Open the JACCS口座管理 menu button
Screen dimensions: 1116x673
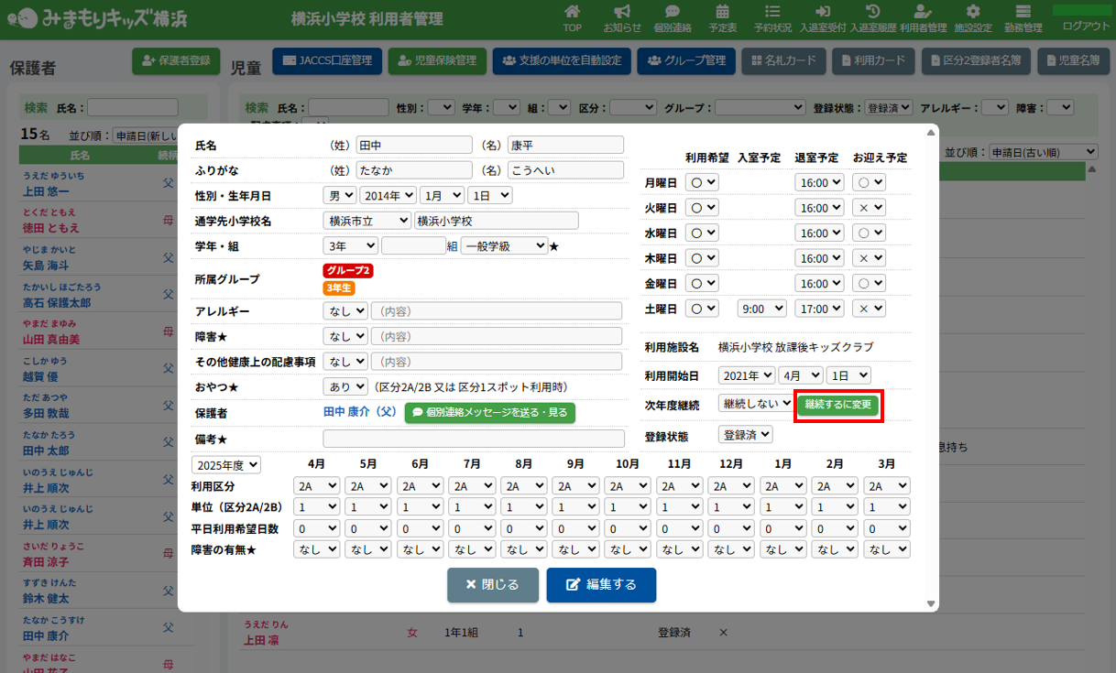tap(326, 61)
